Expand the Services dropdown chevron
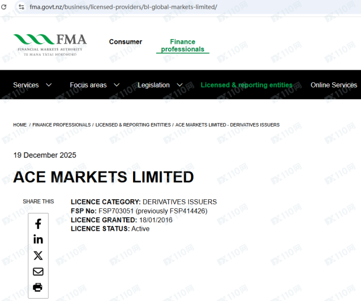 pos(49,85)
